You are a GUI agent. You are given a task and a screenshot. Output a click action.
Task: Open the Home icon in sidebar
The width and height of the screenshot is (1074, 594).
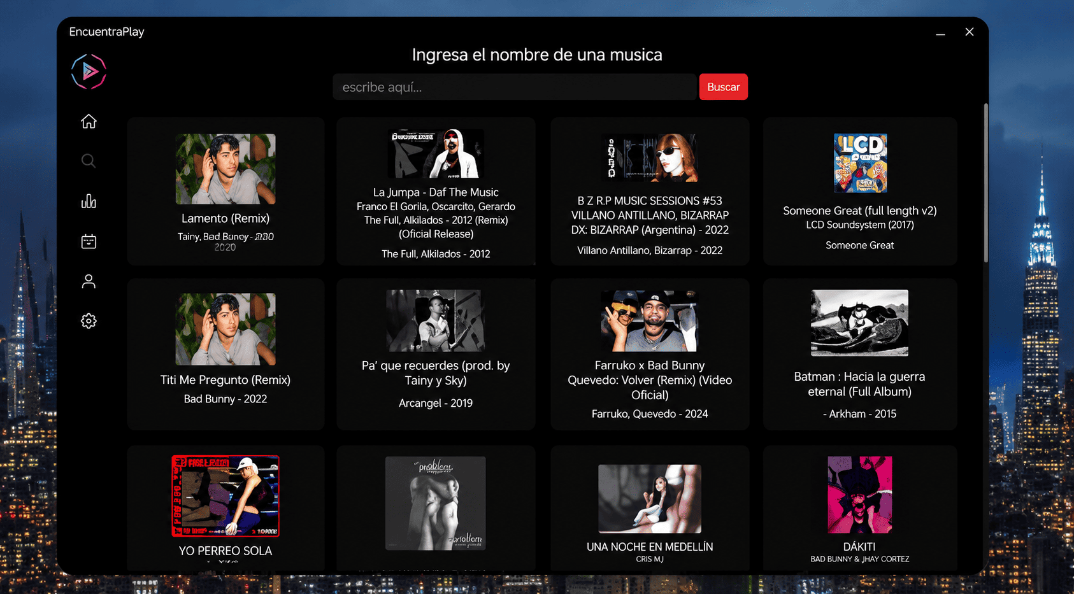(x=89, y=121)
